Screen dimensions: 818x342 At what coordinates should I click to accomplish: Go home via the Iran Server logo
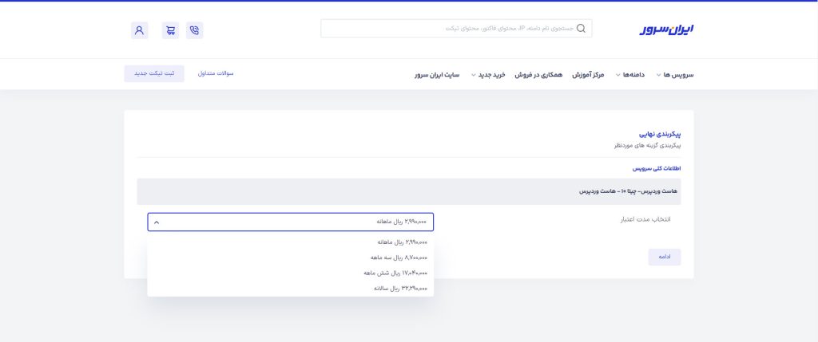[x=666, y=29]
